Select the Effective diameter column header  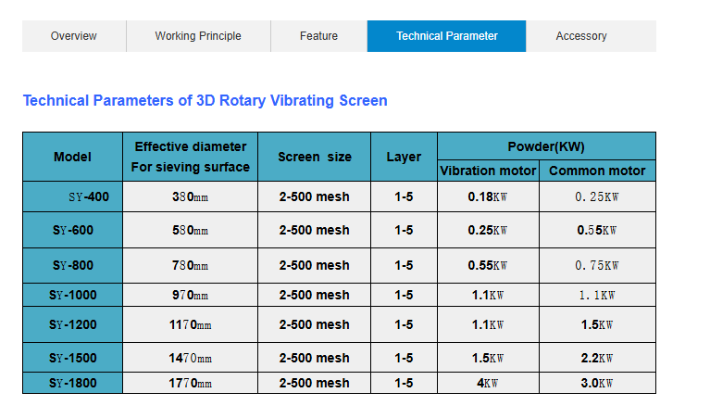pos(190,157)
